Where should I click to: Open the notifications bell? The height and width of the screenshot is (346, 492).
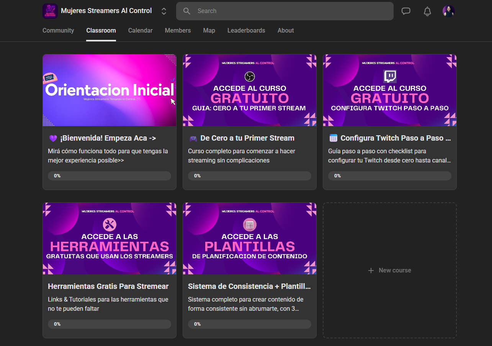tap(427, 11)
